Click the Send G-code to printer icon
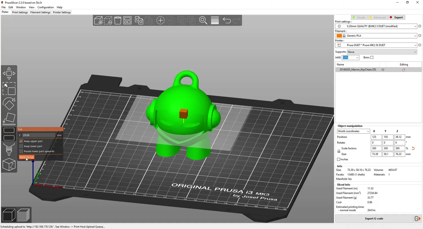 point(418,219)
